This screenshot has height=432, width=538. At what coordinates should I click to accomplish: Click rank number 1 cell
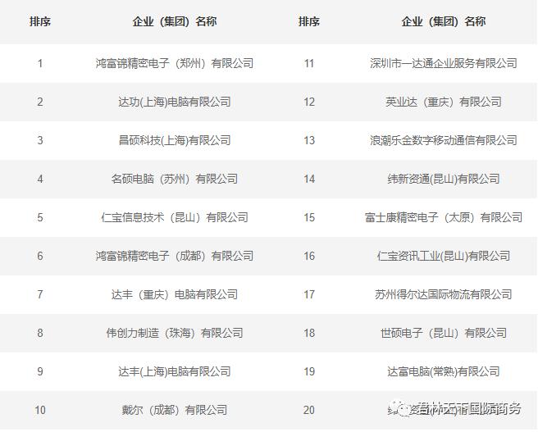40,63
